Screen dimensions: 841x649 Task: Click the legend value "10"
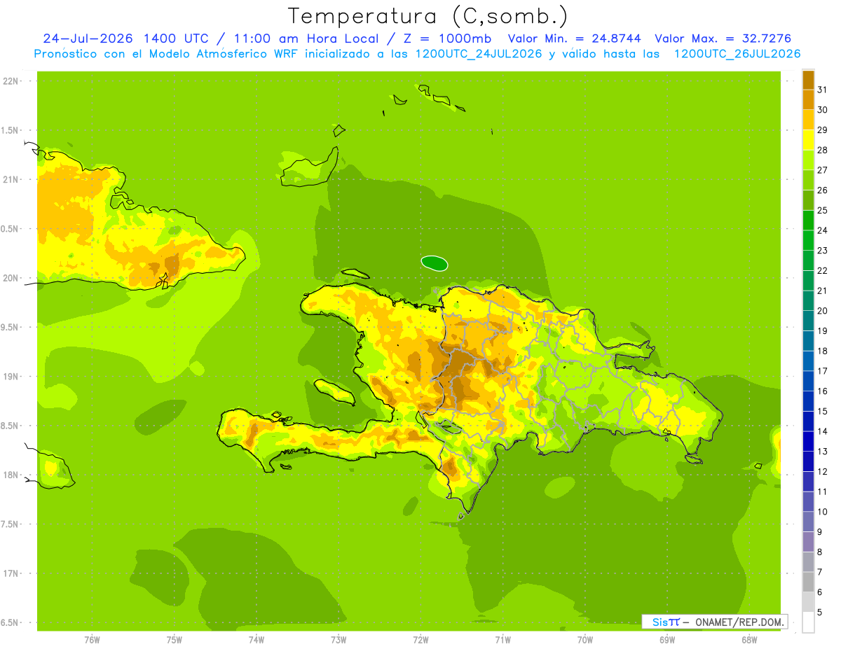pyautogui.click(x=822, y=512)
